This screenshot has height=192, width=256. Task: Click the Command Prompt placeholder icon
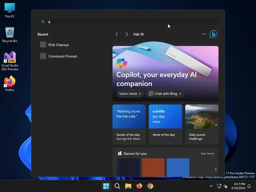point(43,56)
